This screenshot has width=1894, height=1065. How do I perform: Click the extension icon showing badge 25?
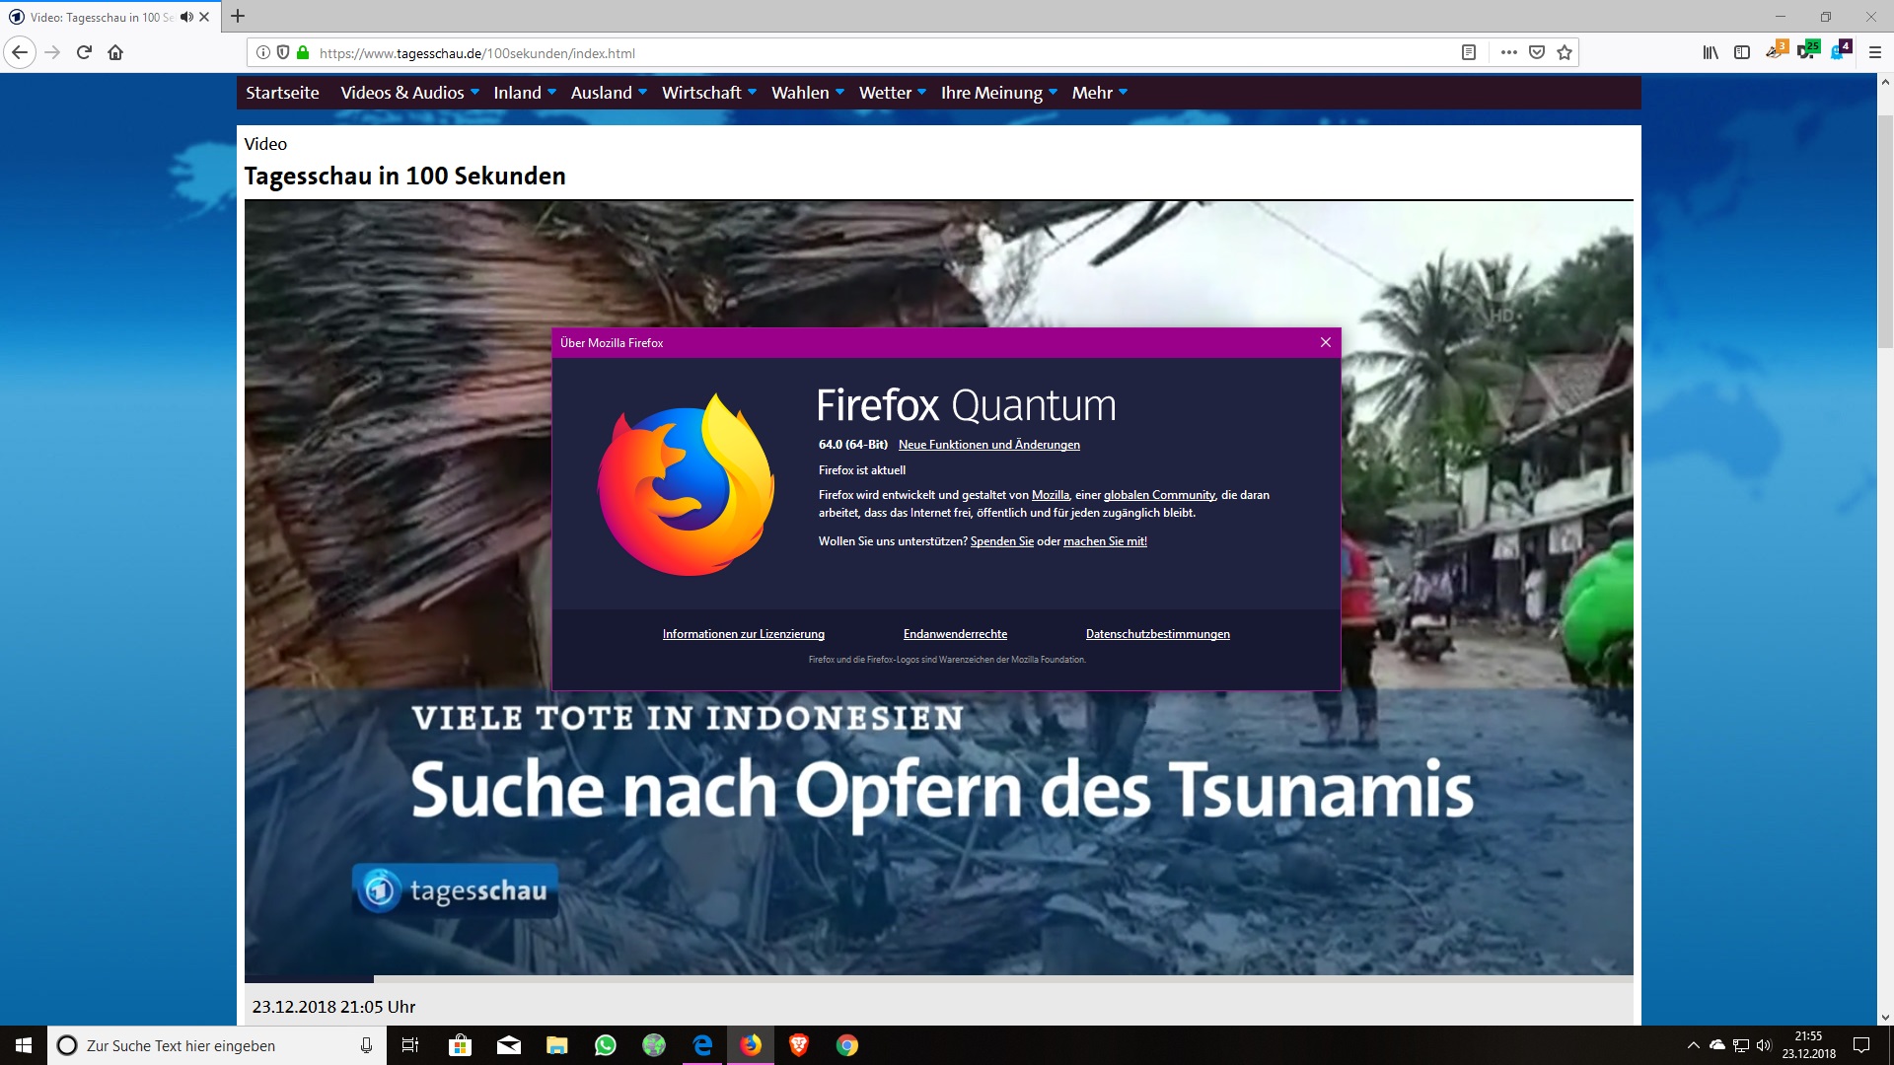coord(1806,52)
